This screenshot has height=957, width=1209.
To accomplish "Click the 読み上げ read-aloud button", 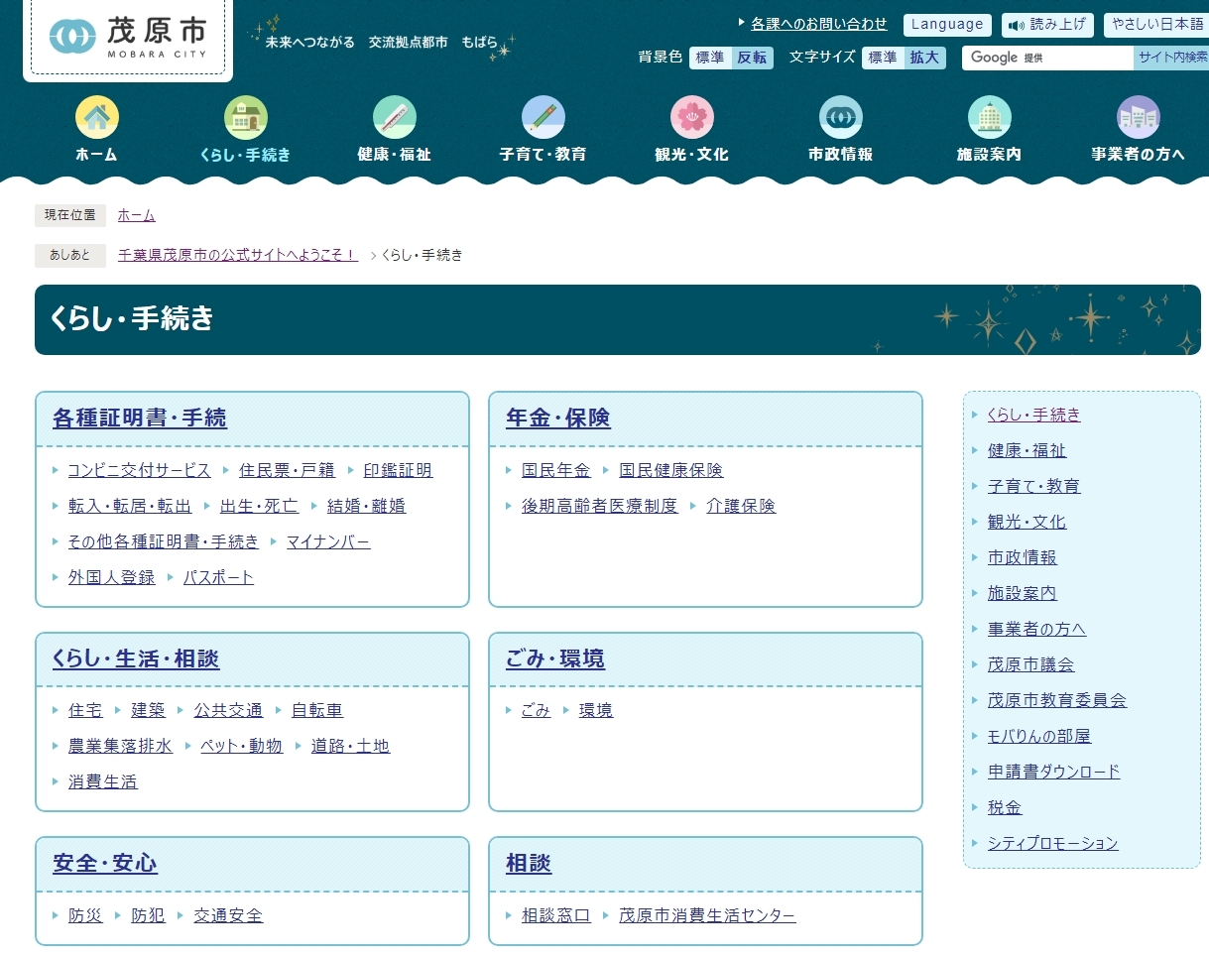I will (x=1047, y=25).
